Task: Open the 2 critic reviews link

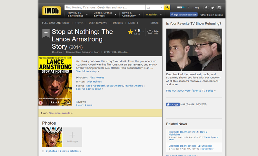Action: pyautogui.click(x=88, y=105)
